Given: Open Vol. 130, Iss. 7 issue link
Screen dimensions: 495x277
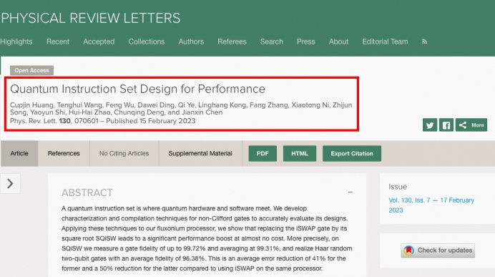Looking at the screenshot, I should pos(431,205).
